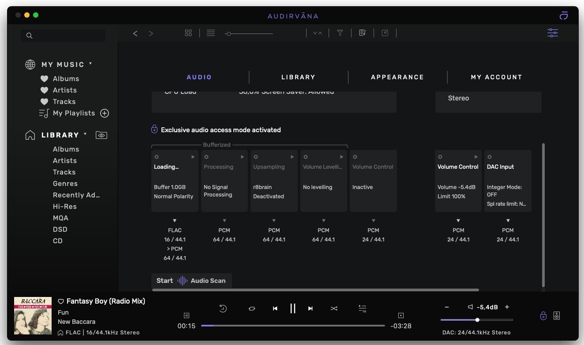Toggle repeat mode

click(252, 308)
